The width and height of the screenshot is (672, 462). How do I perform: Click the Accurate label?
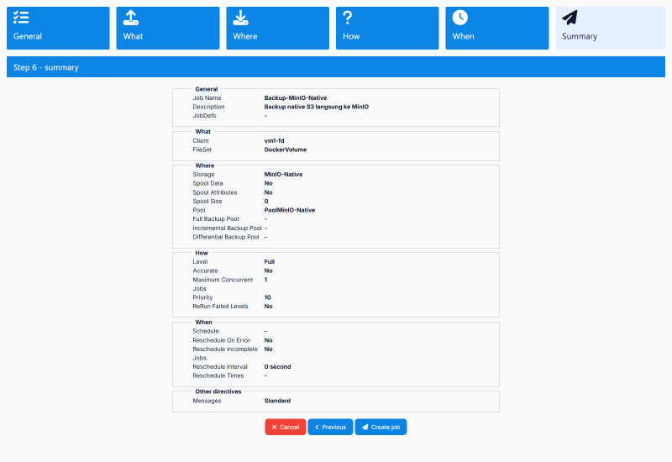pos(205,270)
